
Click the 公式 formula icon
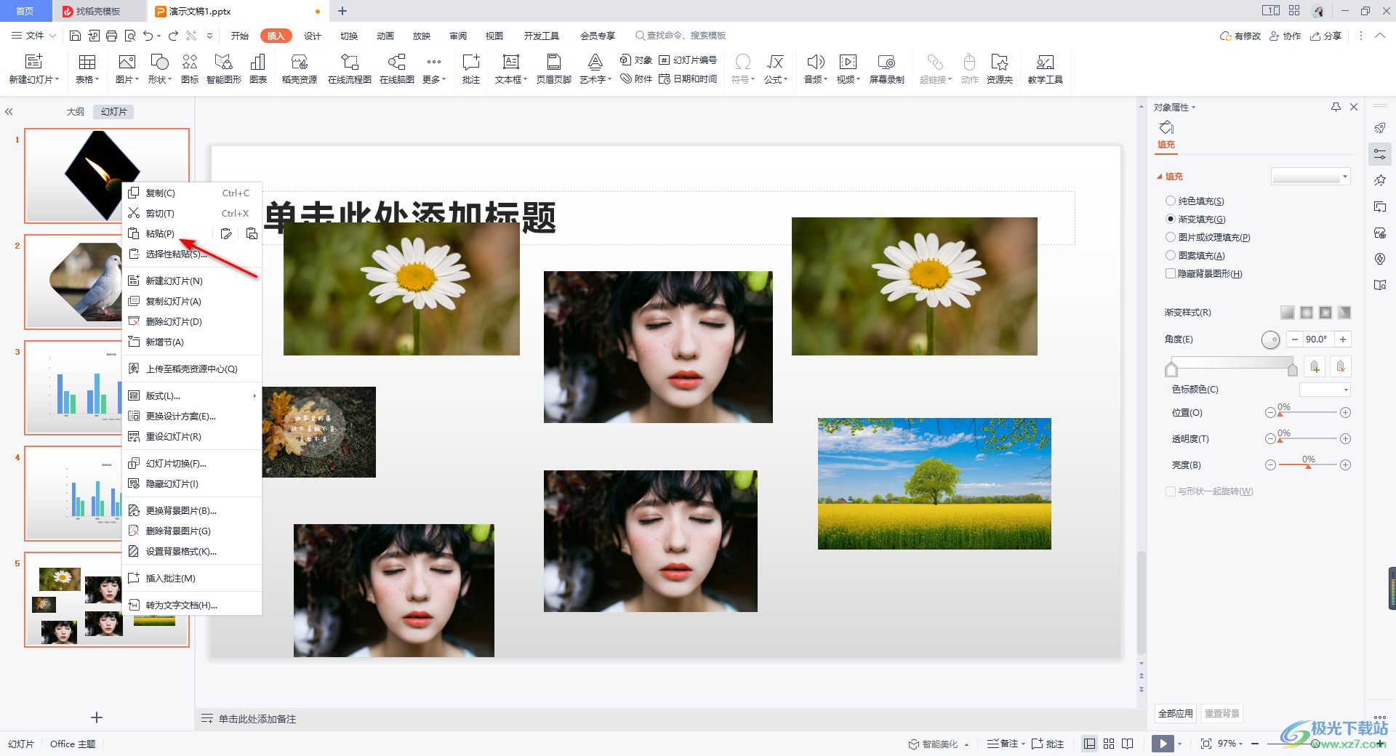coord(776,62)
